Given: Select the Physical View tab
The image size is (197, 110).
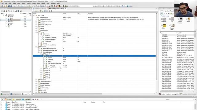Looking at the screenshot, I should click(26, 94).
